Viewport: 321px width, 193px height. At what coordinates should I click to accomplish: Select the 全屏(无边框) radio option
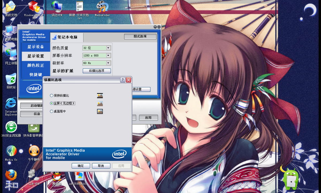51,103
